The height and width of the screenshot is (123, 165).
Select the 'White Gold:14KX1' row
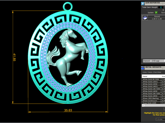[x=153, y=86]
